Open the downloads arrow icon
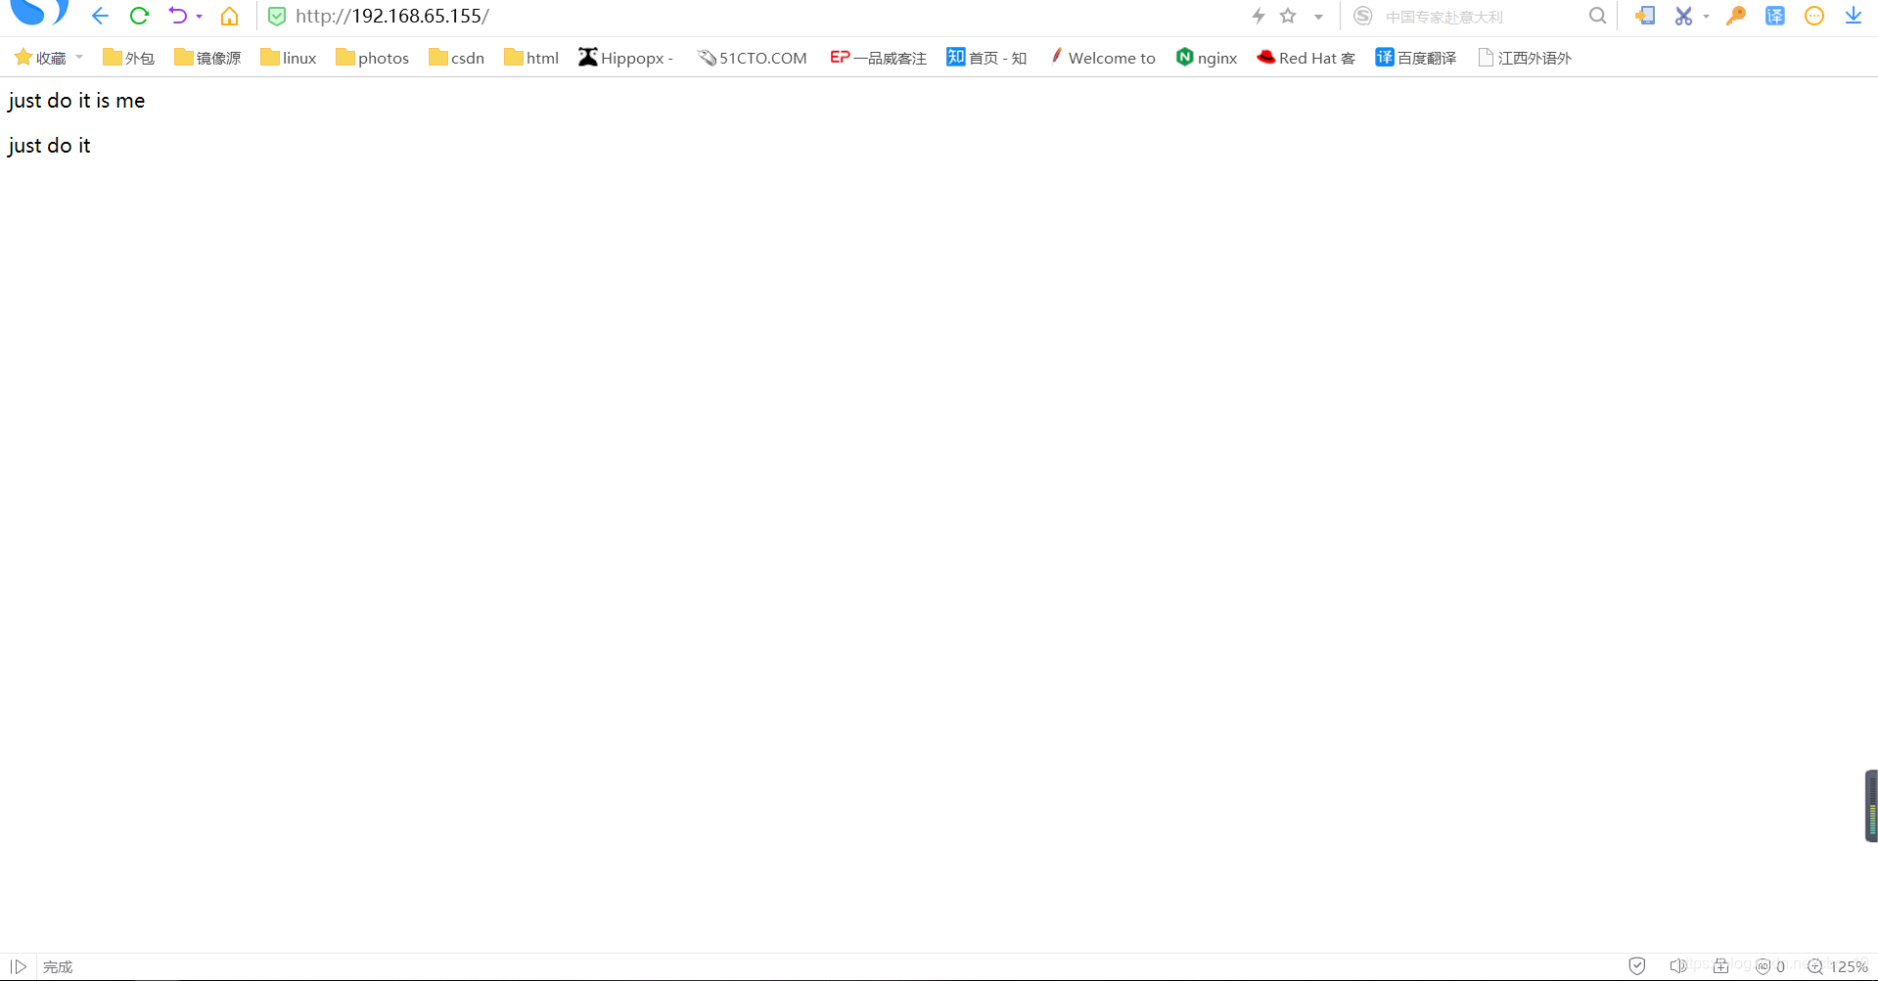The width and height of the screenshot is (1878, 981). pos(1854,16)
